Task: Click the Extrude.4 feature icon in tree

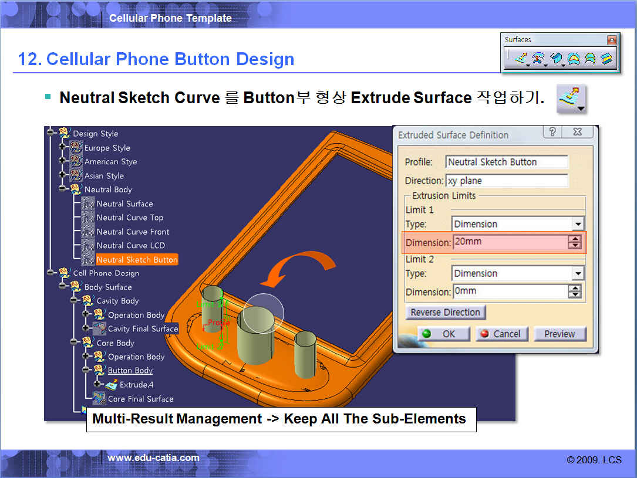Action: (112, 385)
